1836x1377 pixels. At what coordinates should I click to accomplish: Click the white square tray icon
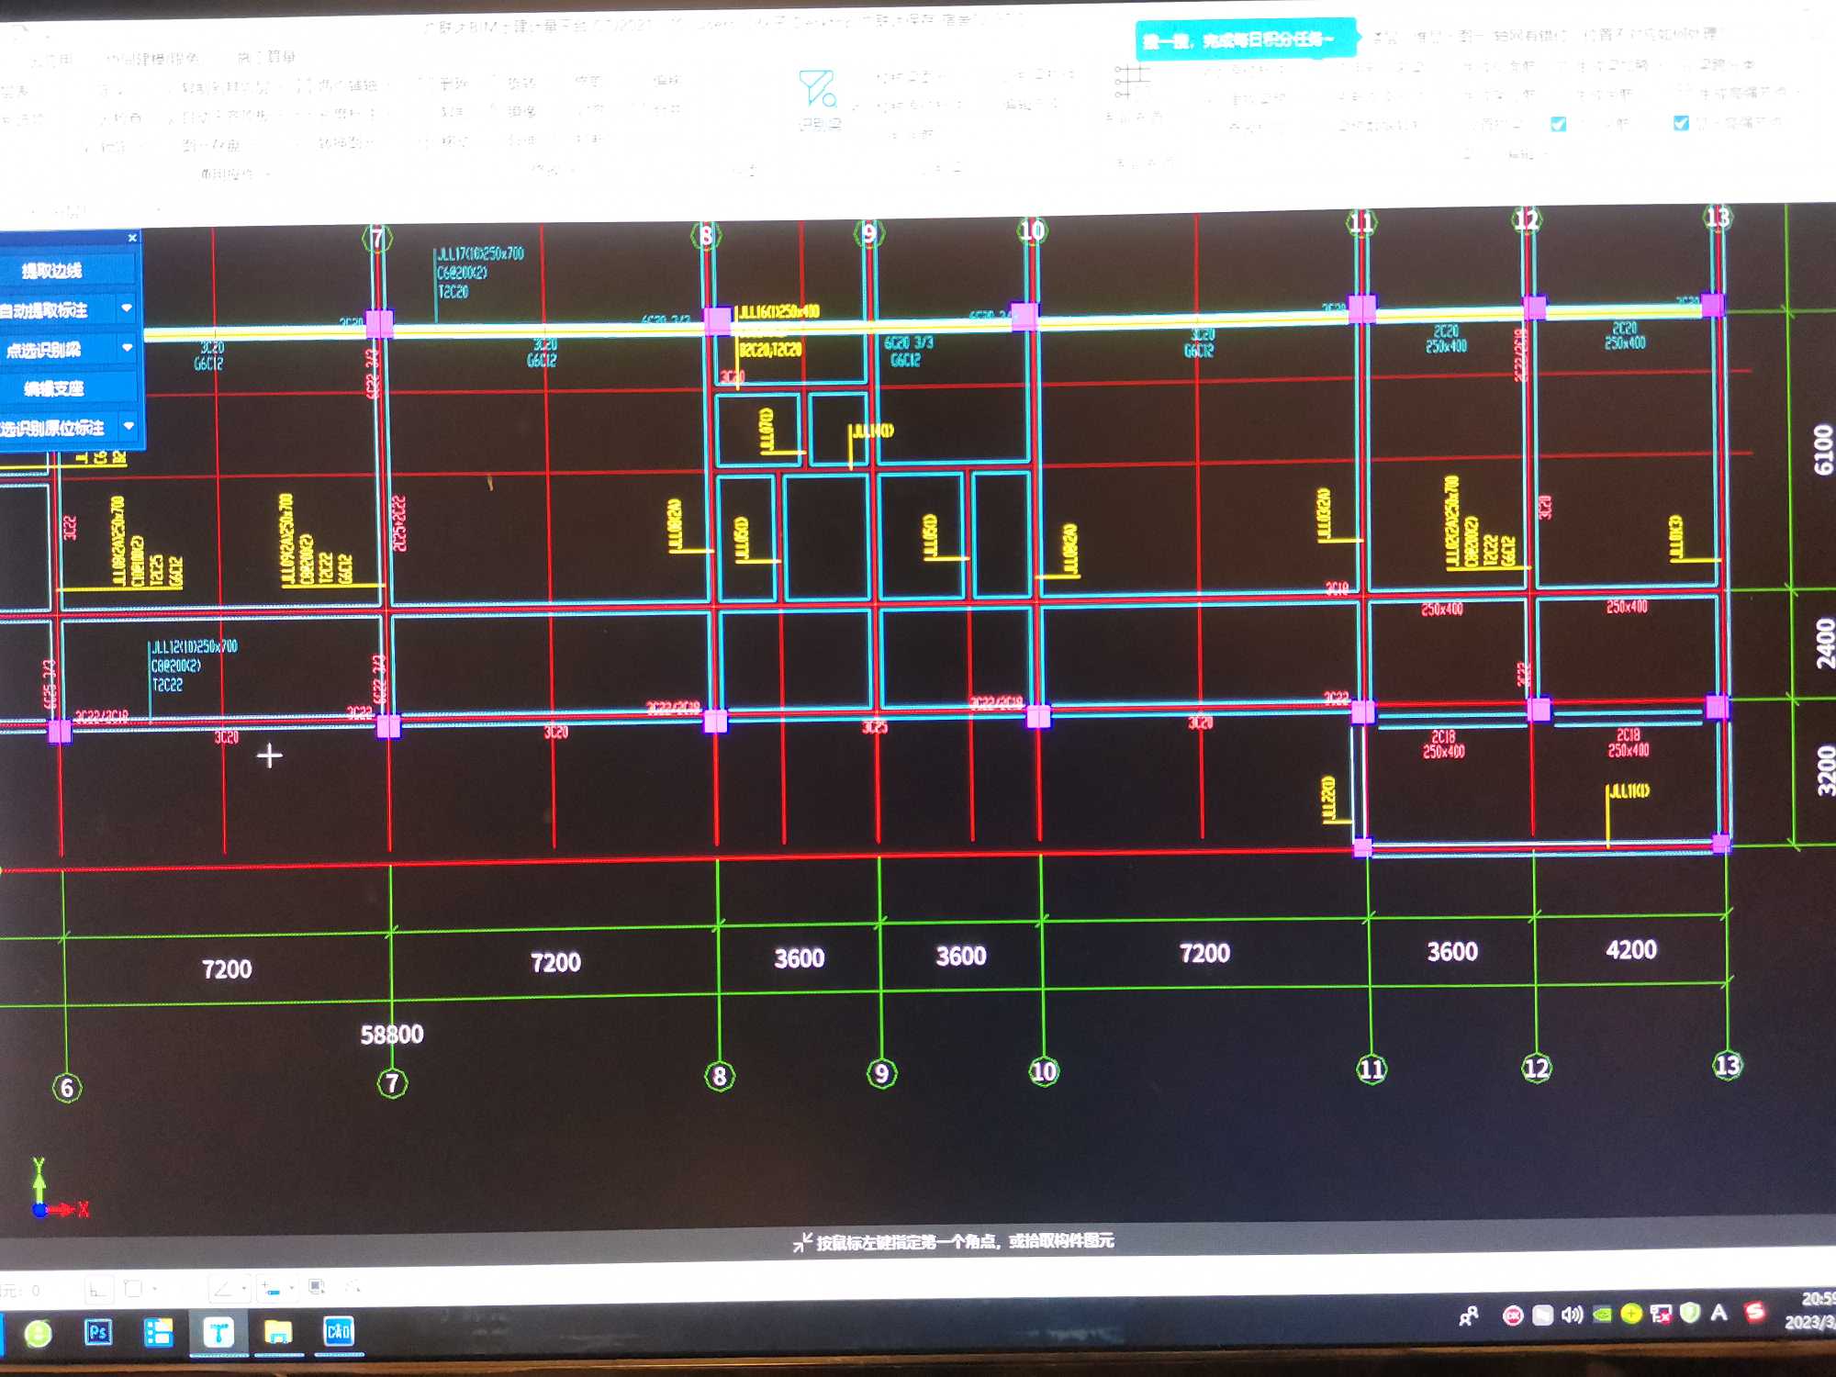click(x=1543, y=1315)
